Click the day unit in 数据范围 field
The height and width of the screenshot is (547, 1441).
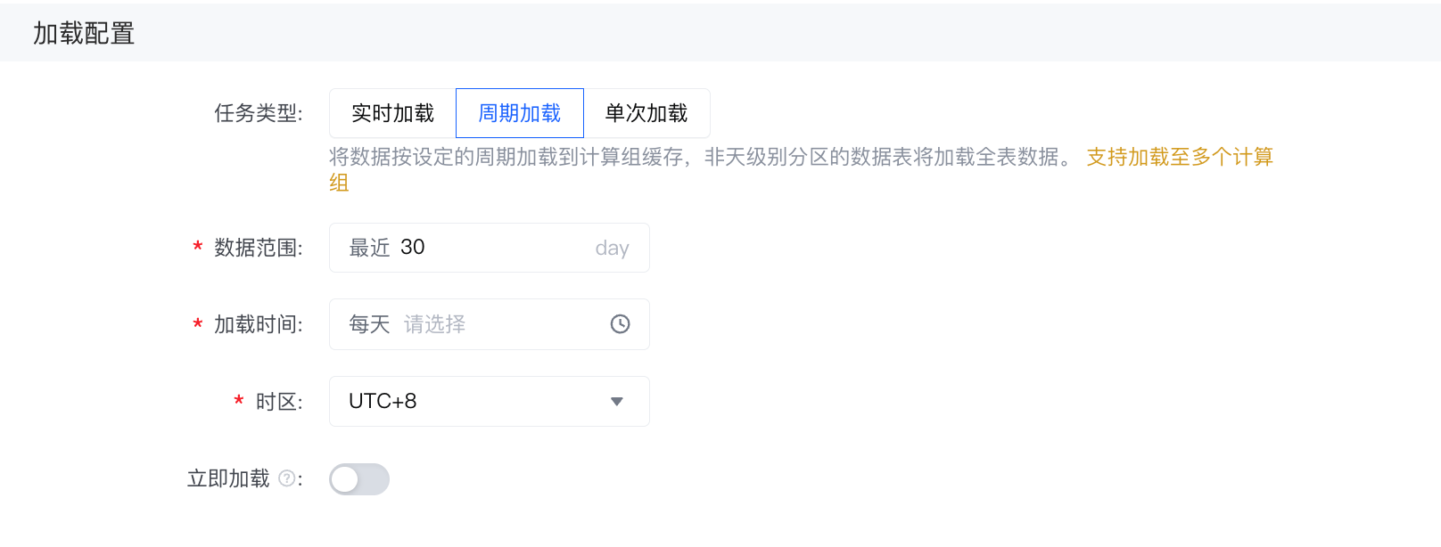pos(612,248)
